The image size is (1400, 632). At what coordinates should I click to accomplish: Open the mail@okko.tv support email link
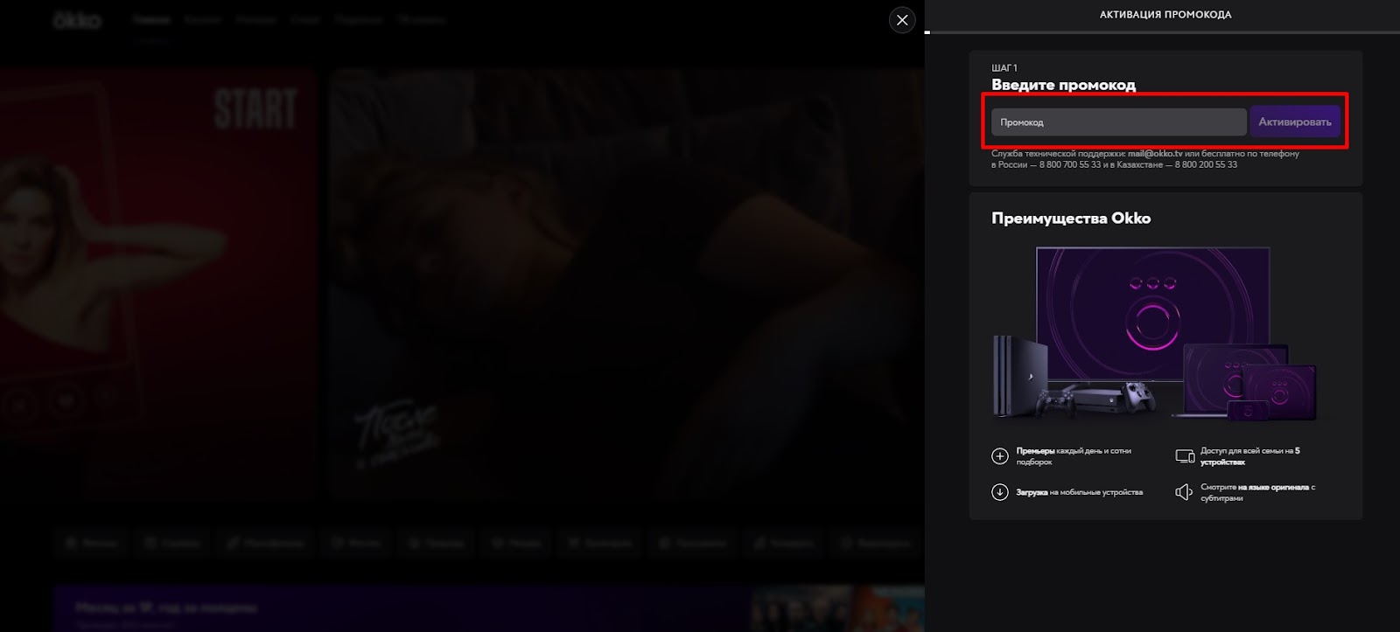[1155, 154]
